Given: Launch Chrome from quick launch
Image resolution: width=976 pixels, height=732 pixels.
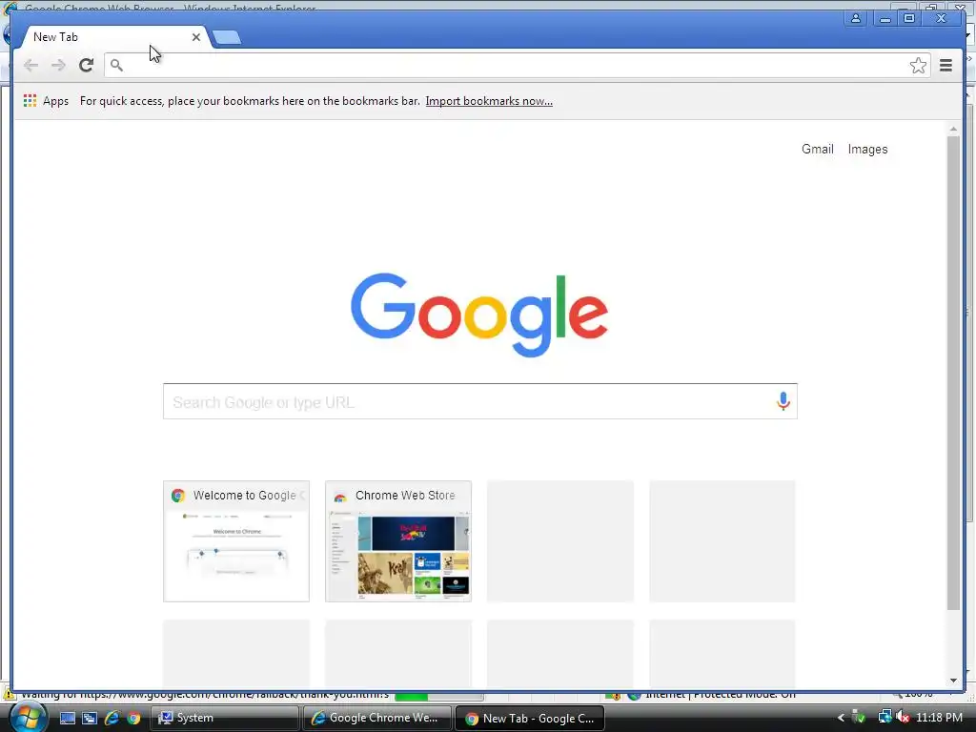Looking at the screenshot, I should 133,718.
